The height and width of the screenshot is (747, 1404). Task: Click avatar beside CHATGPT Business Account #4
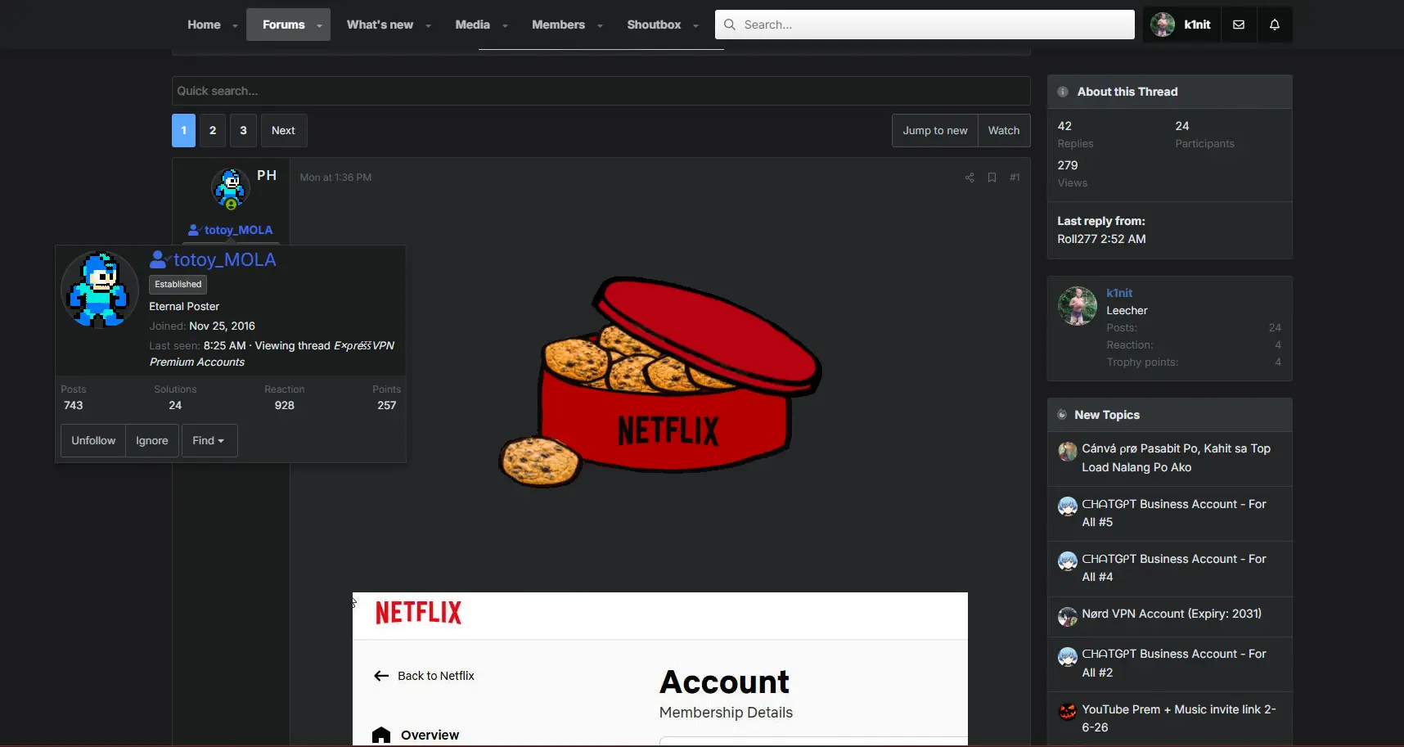1068,561
